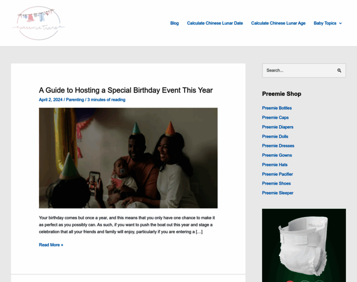Click the Preemie Twins logo

tap(39, 23)
